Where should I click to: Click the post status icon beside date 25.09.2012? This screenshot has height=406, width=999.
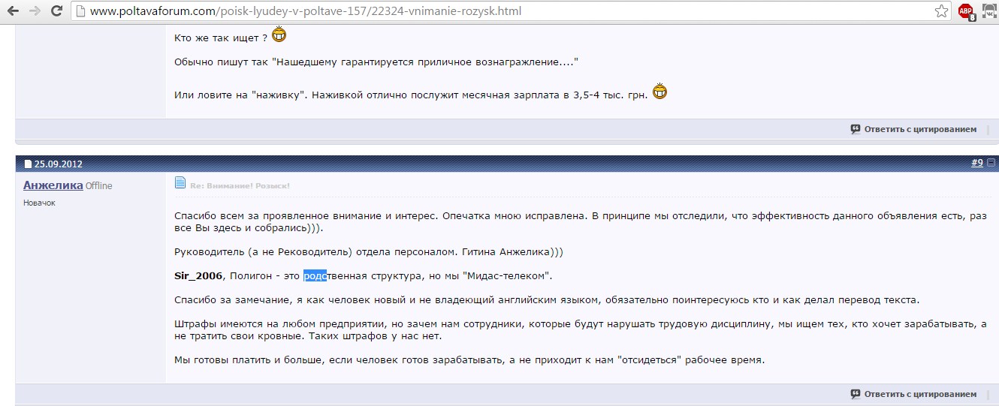coord(29,164)
